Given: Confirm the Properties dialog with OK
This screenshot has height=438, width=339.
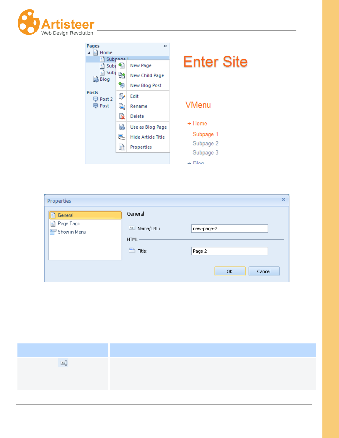Looking at the screenshot, I should (x=230, y=271).
